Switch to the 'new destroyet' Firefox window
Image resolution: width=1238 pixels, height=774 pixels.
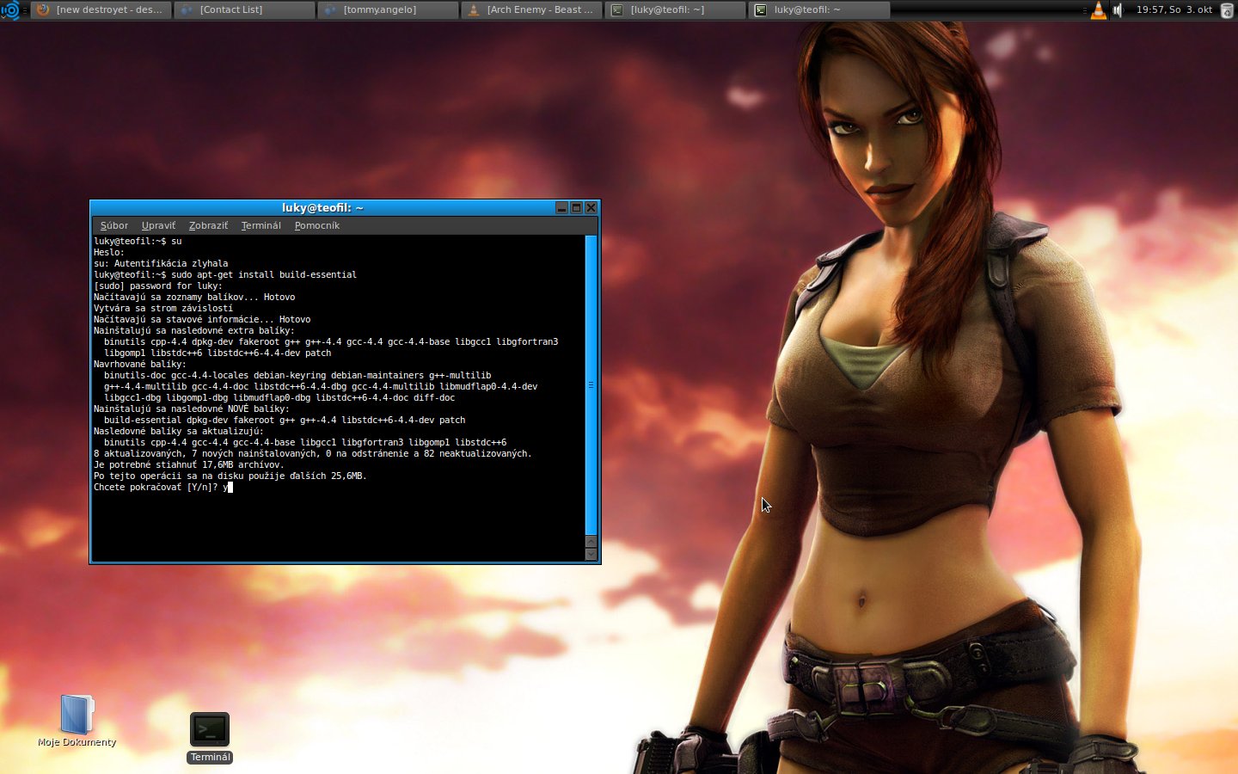pos(101,10)
